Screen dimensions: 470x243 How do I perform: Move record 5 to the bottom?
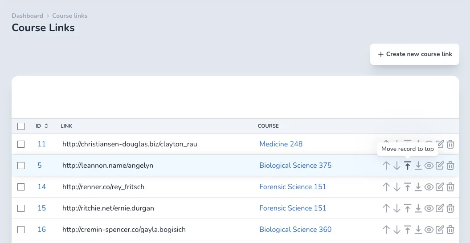tap(418, 166)
